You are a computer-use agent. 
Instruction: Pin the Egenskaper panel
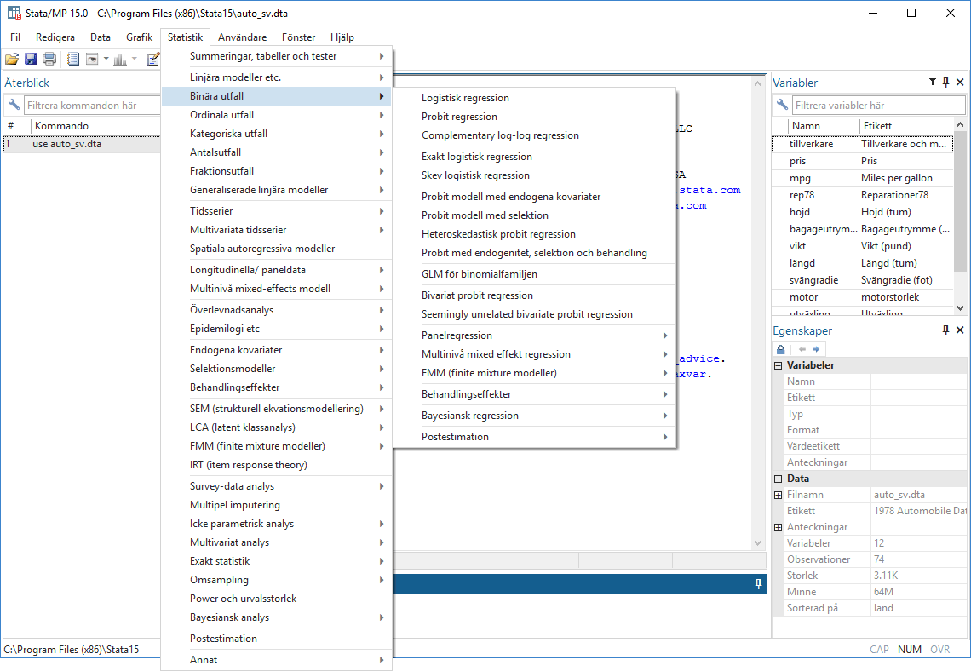pyautogui.click(x=945, y=330)
